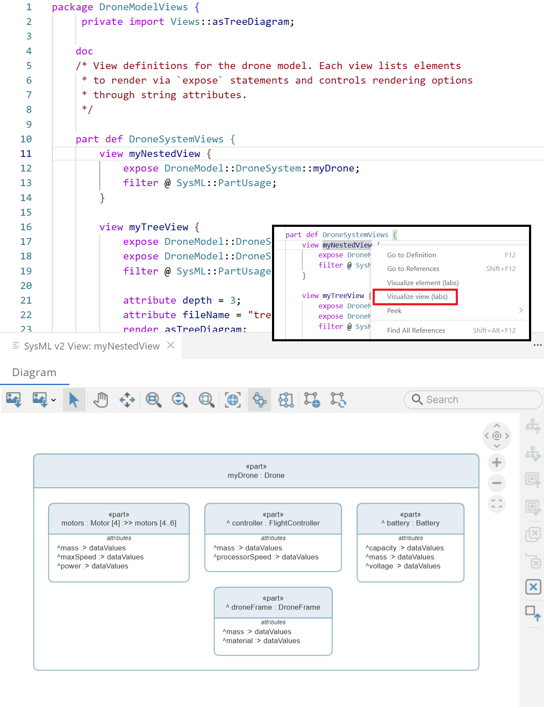Apply the hierarchical layout icon

click(x=286, y=400)
